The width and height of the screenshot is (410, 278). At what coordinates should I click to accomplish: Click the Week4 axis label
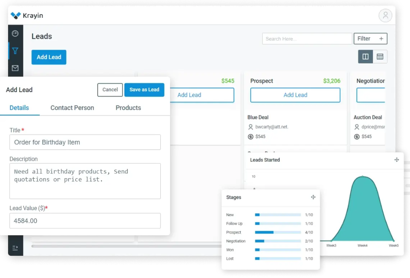363,245
